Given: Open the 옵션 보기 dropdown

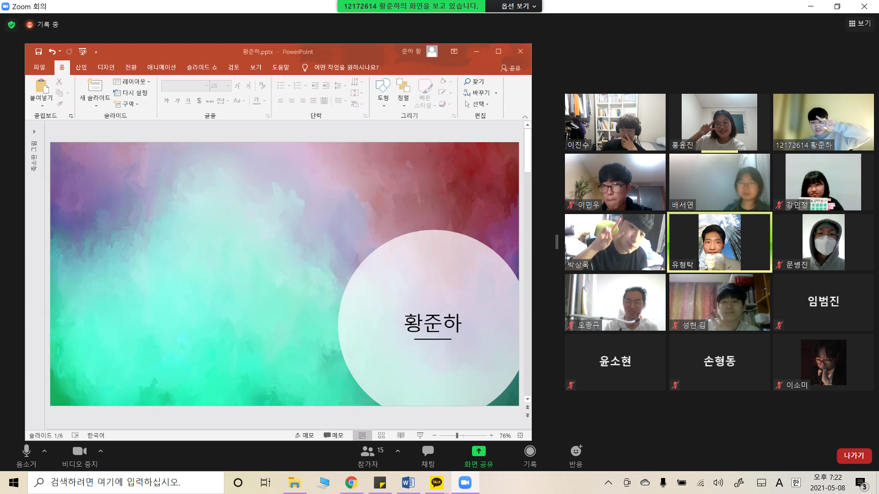Looking at the screenshot, I should pyautogui.click(x=518, y=6).
